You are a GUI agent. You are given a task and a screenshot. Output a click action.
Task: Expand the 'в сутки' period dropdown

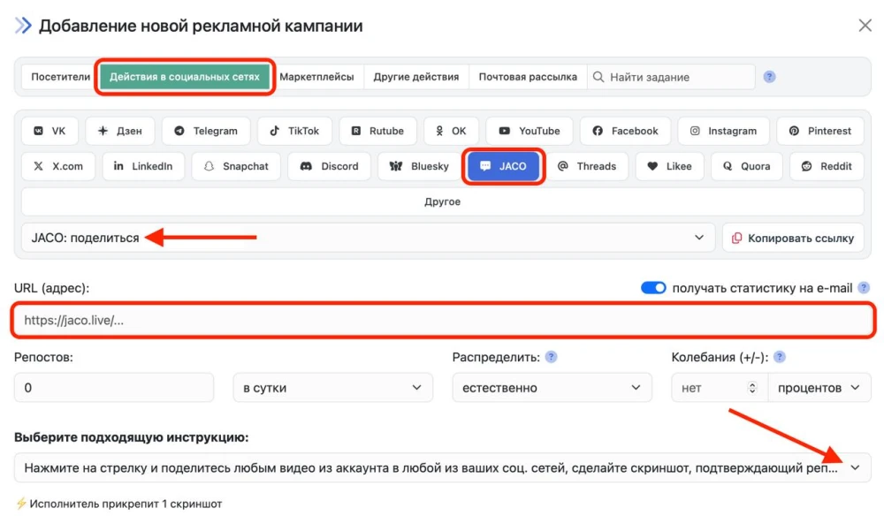coord(332,388)
